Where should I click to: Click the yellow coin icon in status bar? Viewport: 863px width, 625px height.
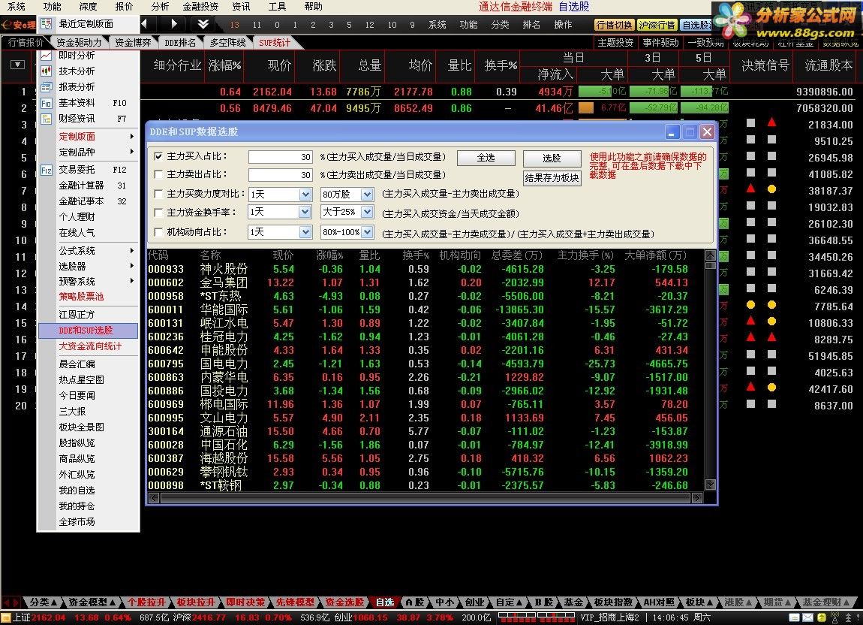821,617
